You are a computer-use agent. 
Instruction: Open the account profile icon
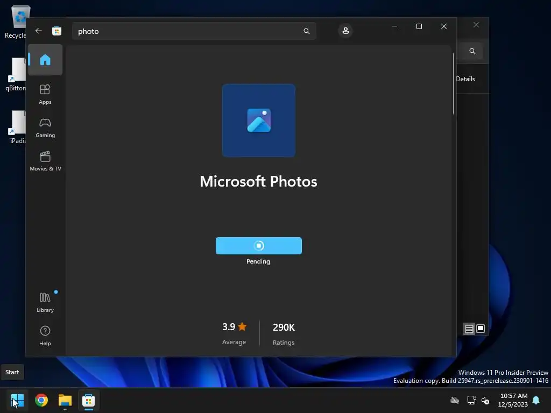345,31
